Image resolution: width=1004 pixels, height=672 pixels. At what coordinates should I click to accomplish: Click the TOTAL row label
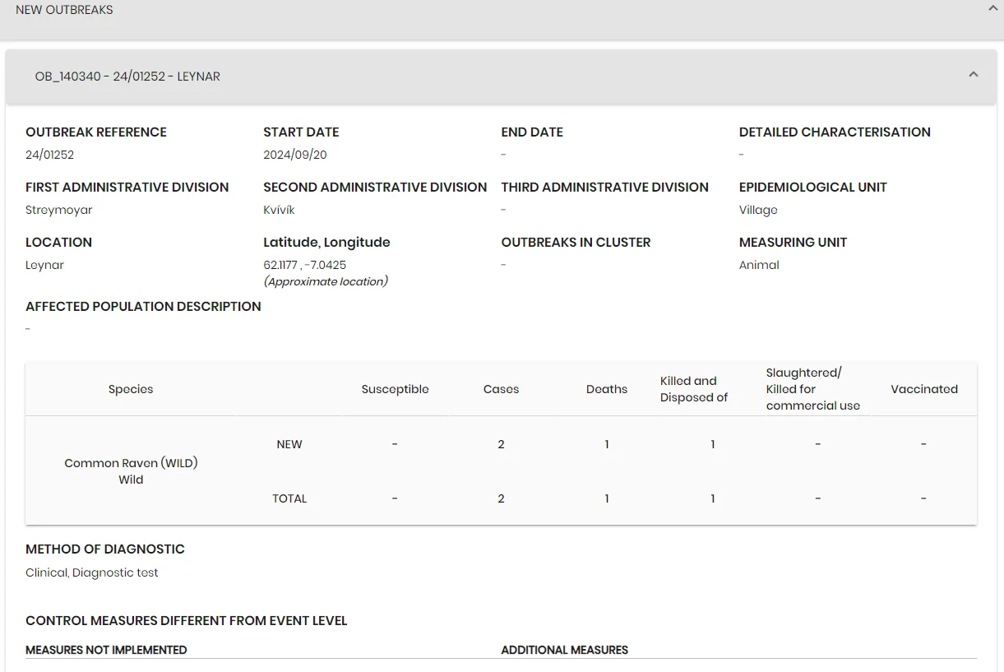coord(289,498)
